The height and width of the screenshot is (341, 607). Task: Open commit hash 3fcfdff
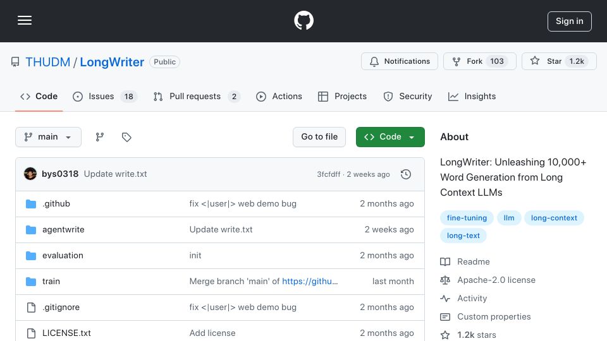click(329, 174)
